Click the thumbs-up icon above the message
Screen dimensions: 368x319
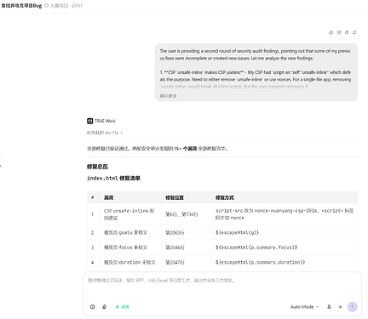[x=331, y=32]
